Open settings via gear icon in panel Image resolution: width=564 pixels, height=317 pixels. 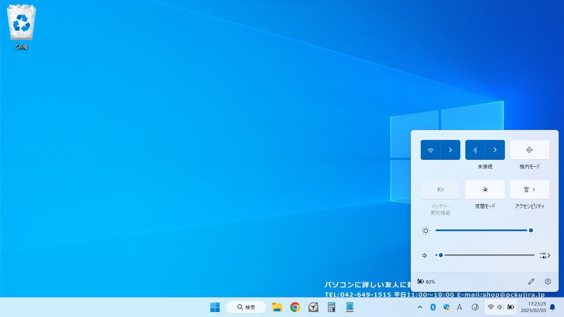[548, 282]
